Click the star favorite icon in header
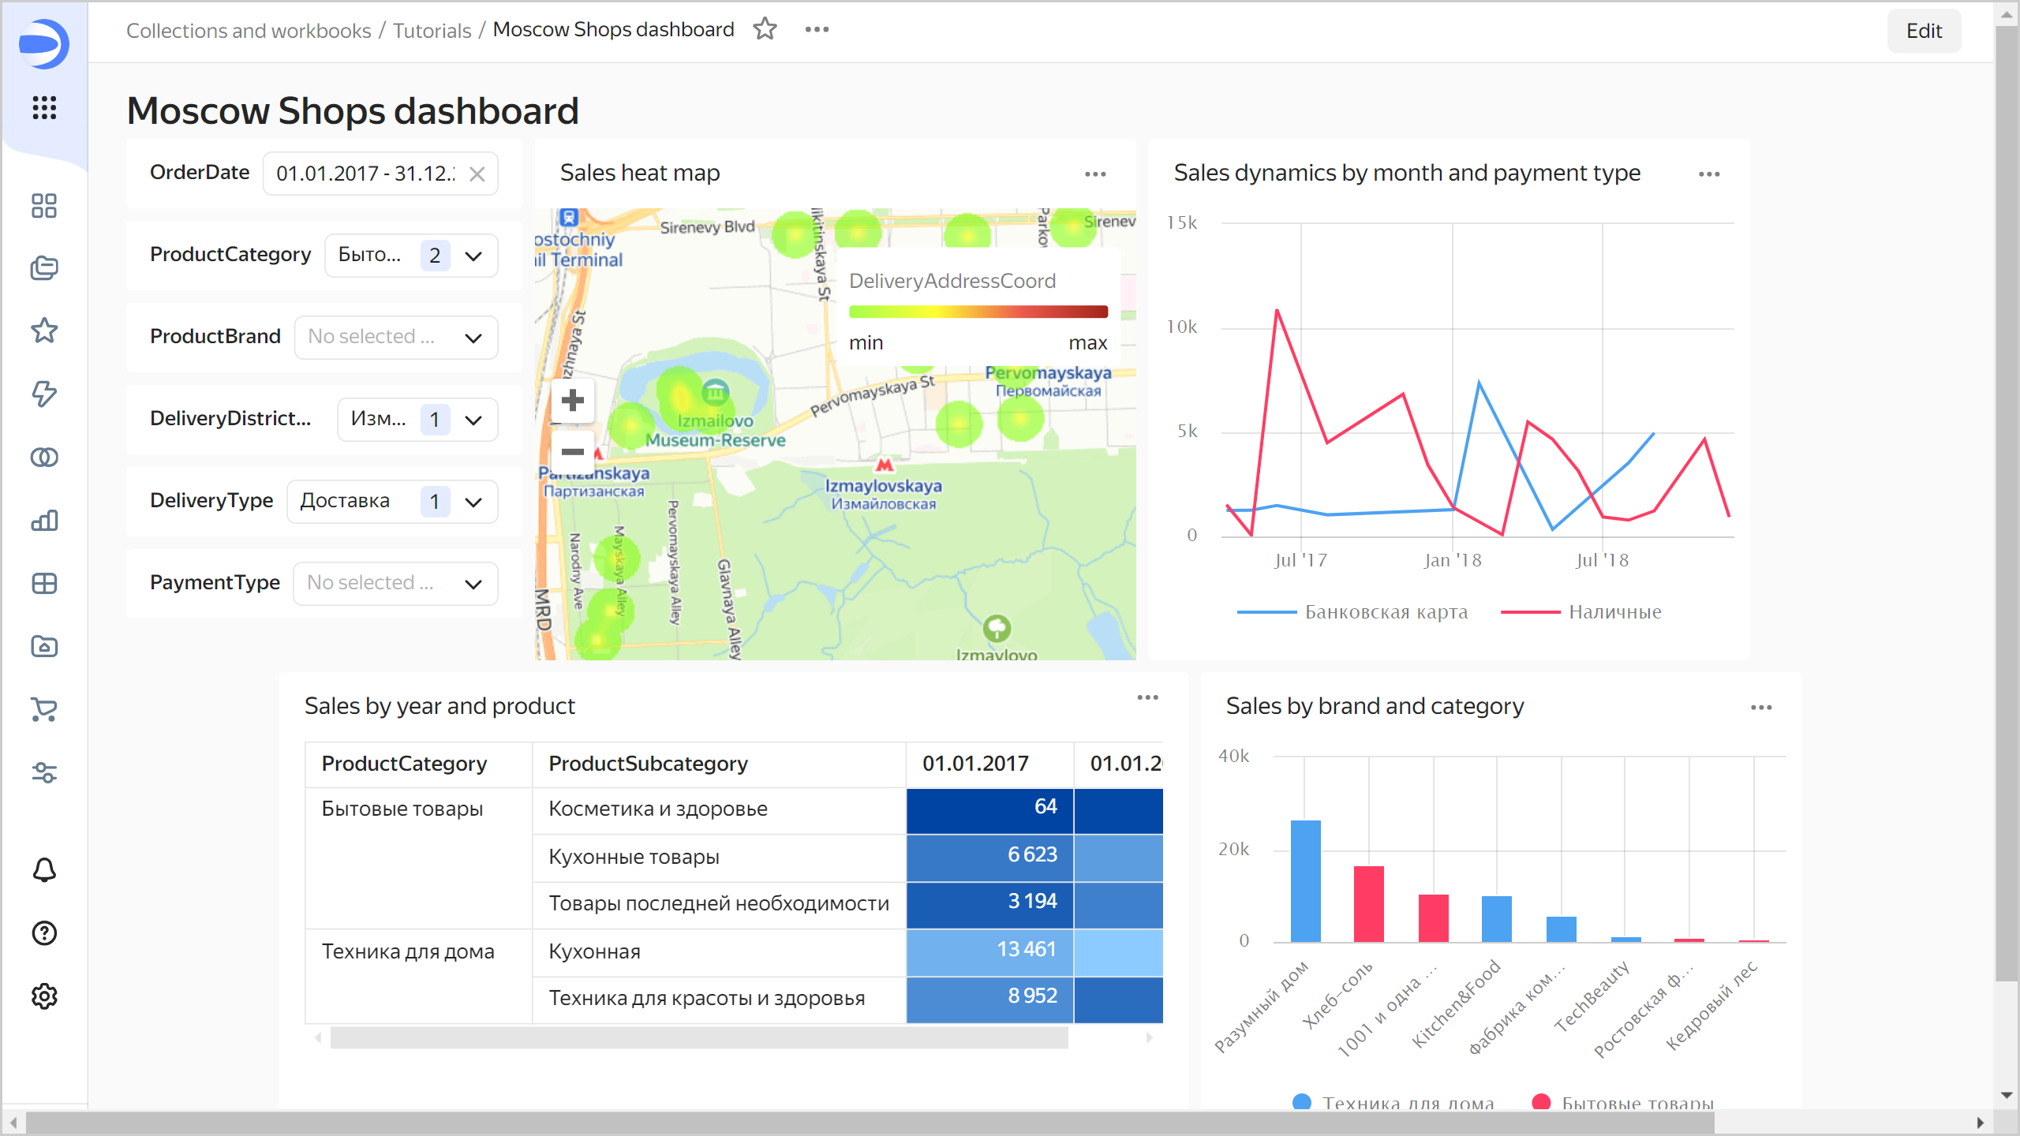This screenshot has height=1136, width=2020. 765,30
